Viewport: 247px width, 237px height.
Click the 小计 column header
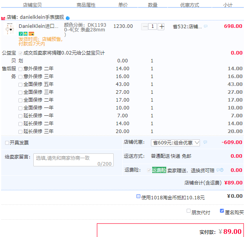tap(228, 5)
